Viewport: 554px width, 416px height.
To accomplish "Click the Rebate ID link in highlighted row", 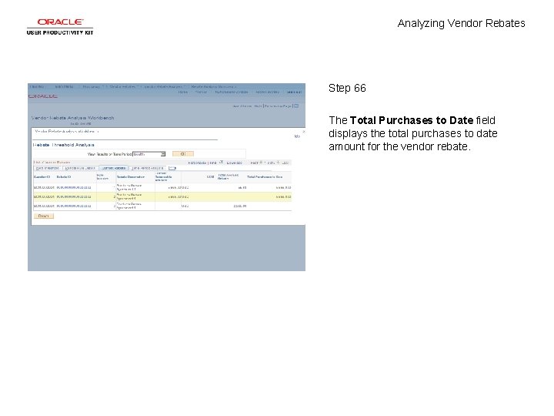I will click(74, 196).
